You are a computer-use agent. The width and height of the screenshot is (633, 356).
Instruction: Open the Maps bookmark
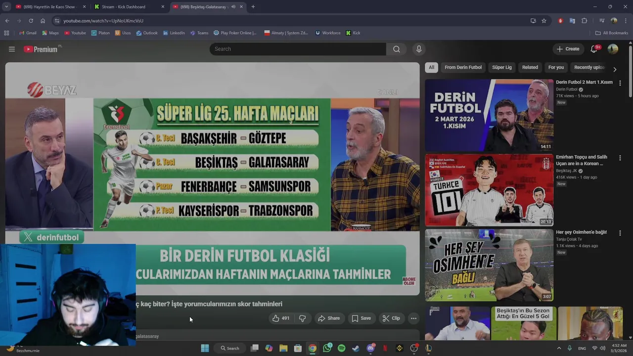50,33
